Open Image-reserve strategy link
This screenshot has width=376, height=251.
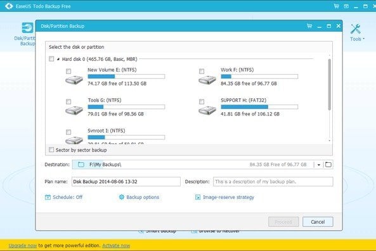coord(228,197)
